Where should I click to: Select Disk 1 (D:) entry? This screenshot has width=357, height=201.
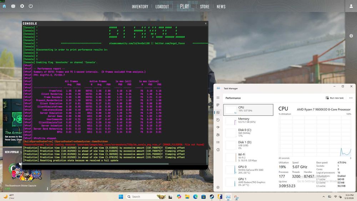[x=248, y=145]
